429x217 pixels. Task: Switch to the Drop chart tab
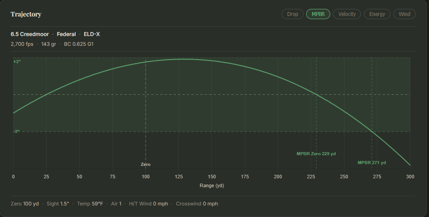pyautogui.click(x=292, y=14)
